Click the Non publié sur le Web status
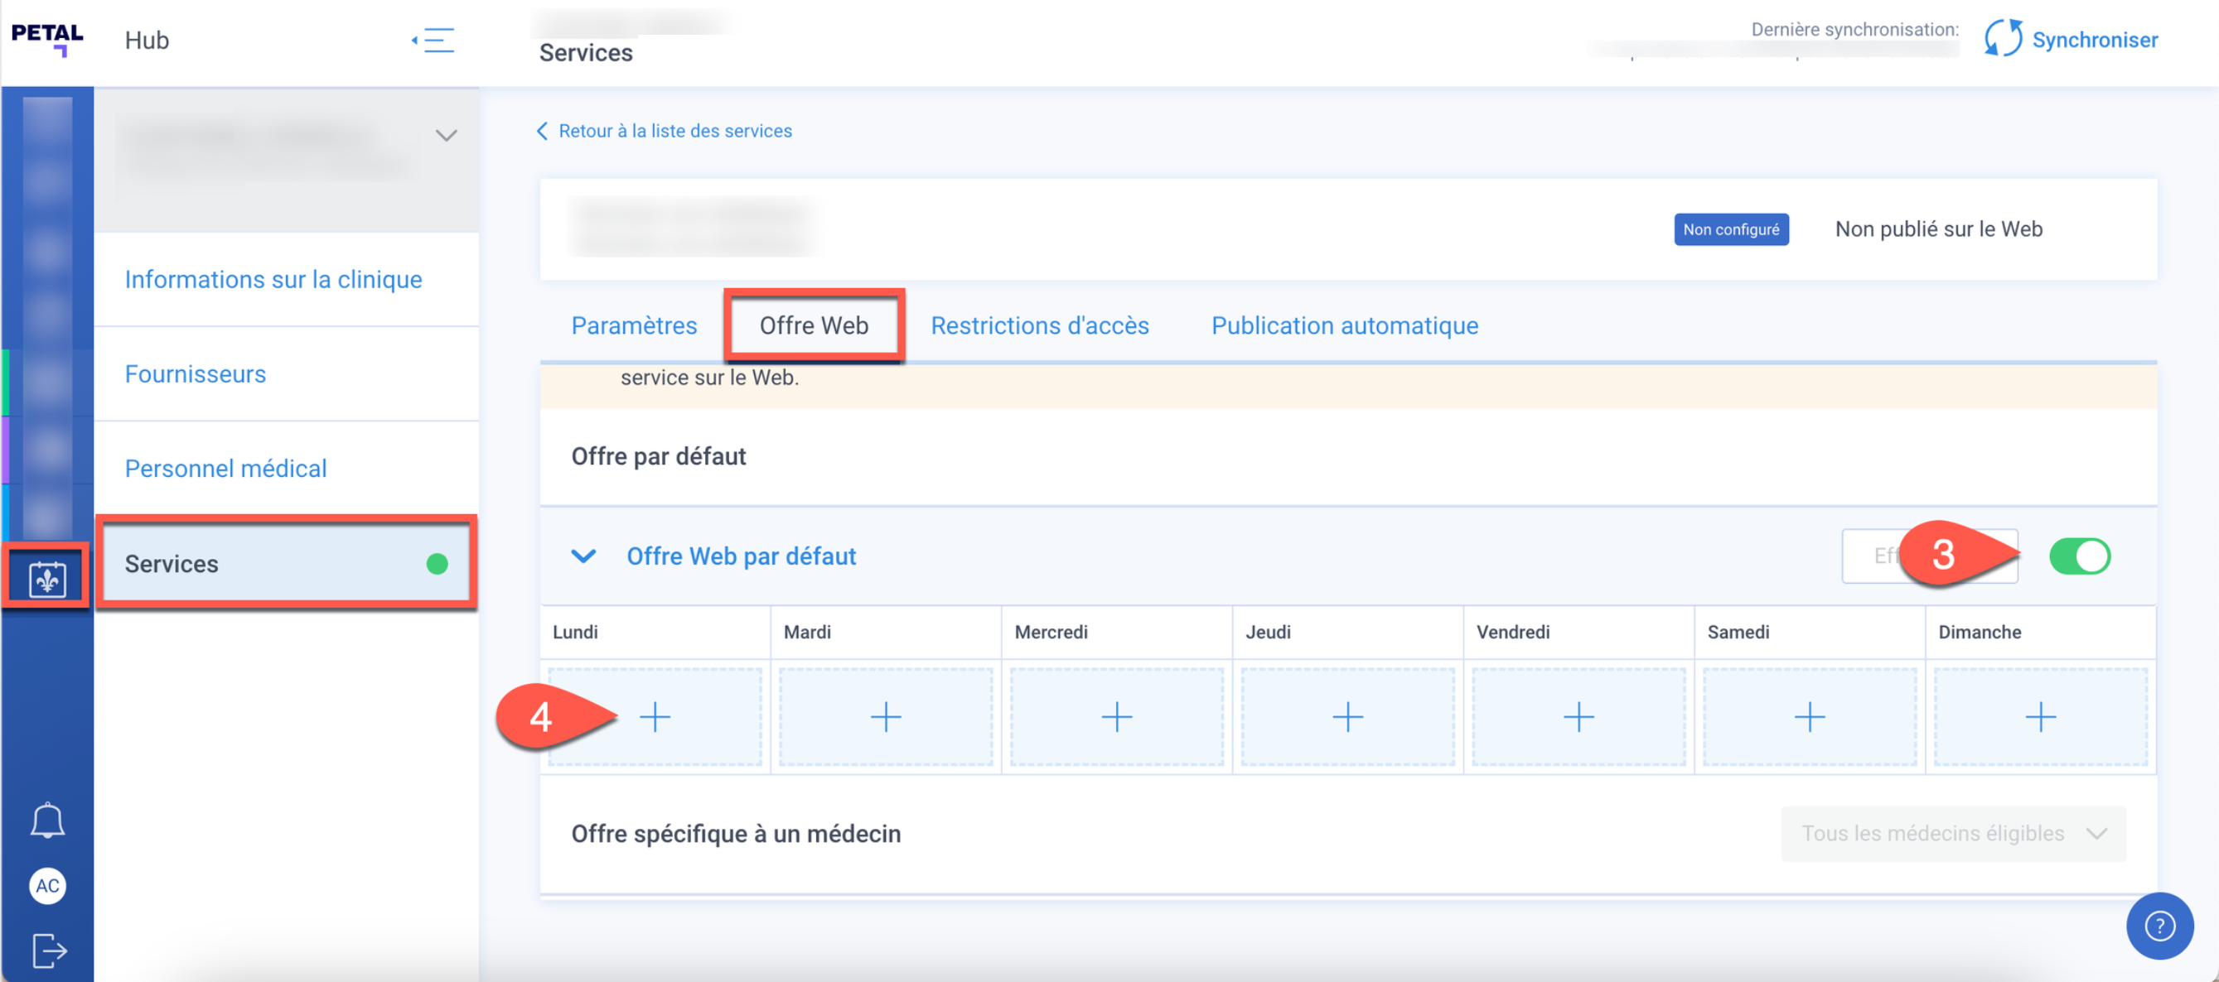This screenshot has width=2219, height=982. (1938, 229)
